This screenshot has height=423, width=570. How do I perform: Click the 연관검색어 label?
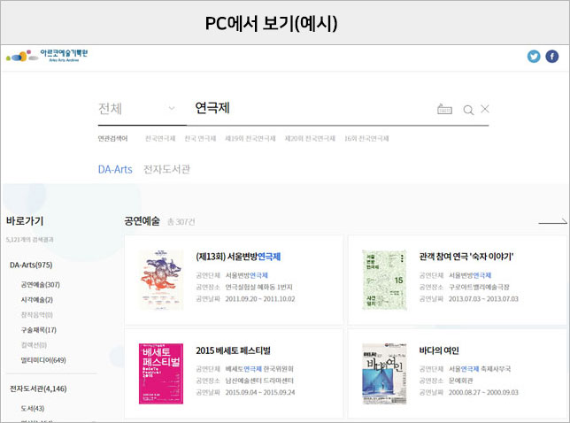pyautogui.click(x=112, y=138)
